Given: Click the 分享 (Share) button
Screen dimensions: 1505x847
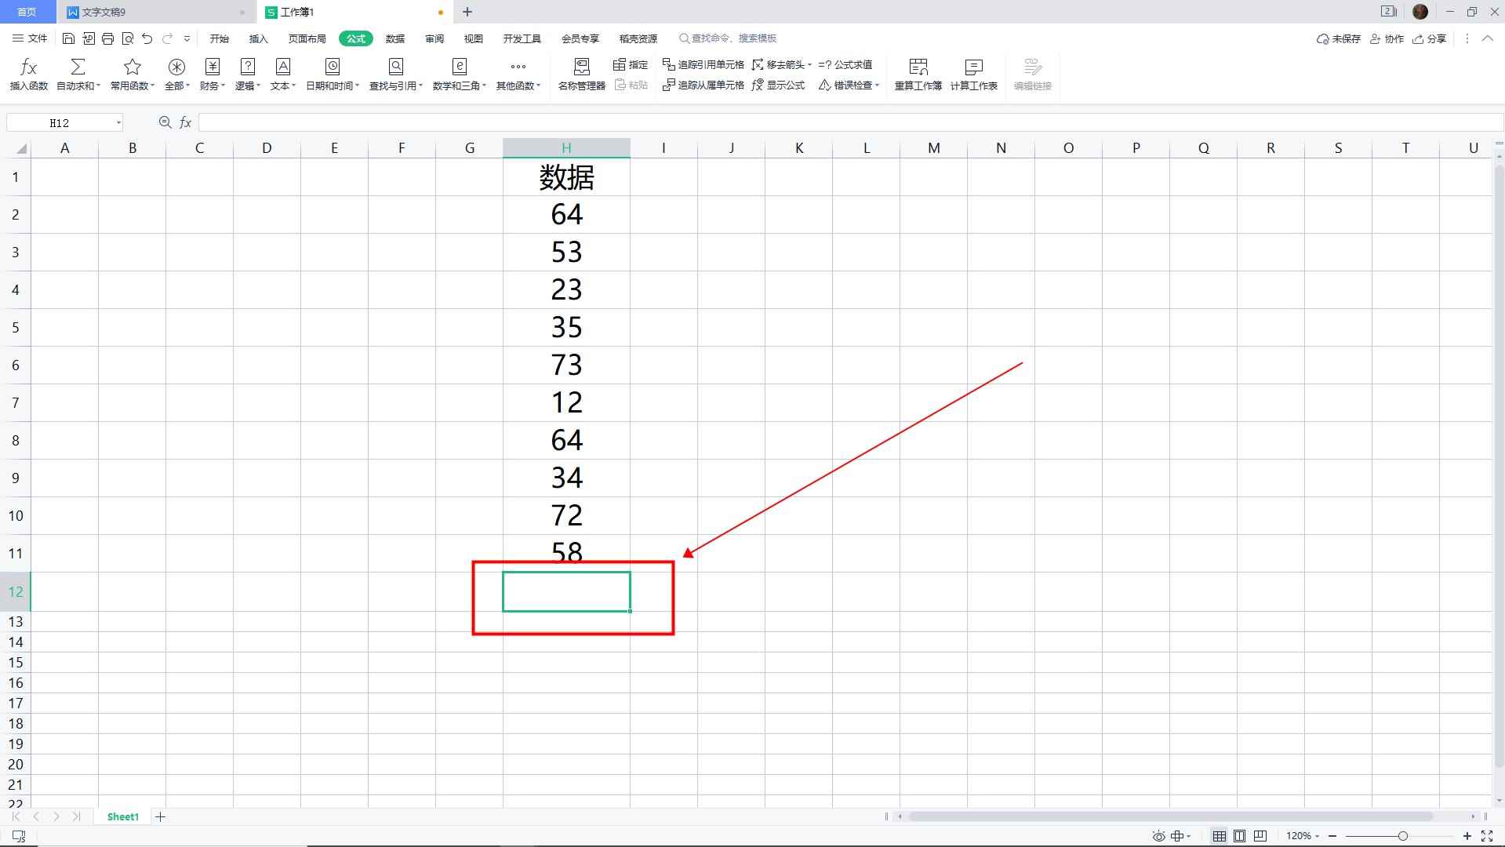Looking at the screenshot, I should point(1429,38).
